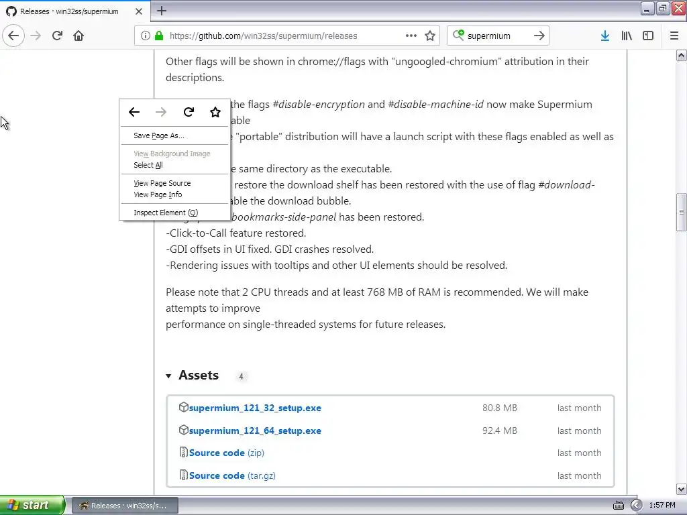Open a new tab with plus button
Image resolution: width=687 pixels, height=515 pixels.
pos(162,11)
